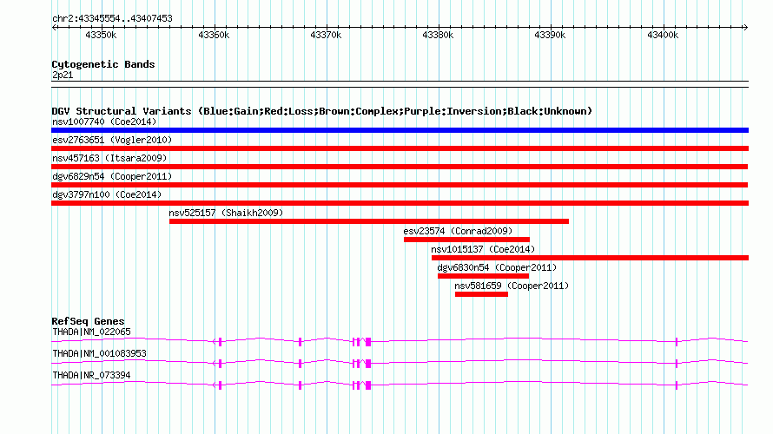This screenshot has height=434, width=773.
Task: Click the THADA|NM_022065 gene label
Action: tap(92, 332)
